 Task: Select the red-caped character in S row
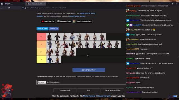[65, 44]
